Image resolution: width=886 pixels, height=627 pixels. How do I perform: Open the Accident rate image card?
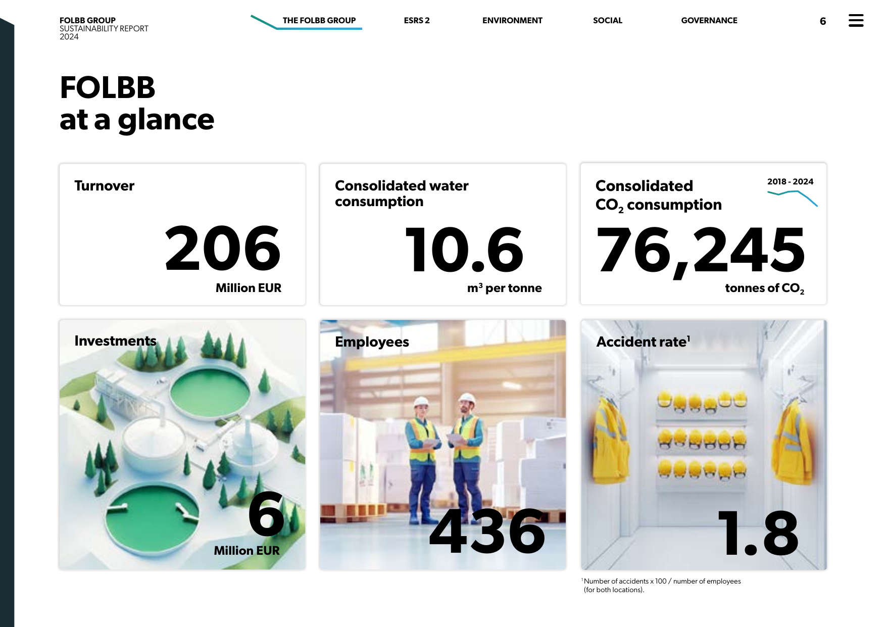704,445
